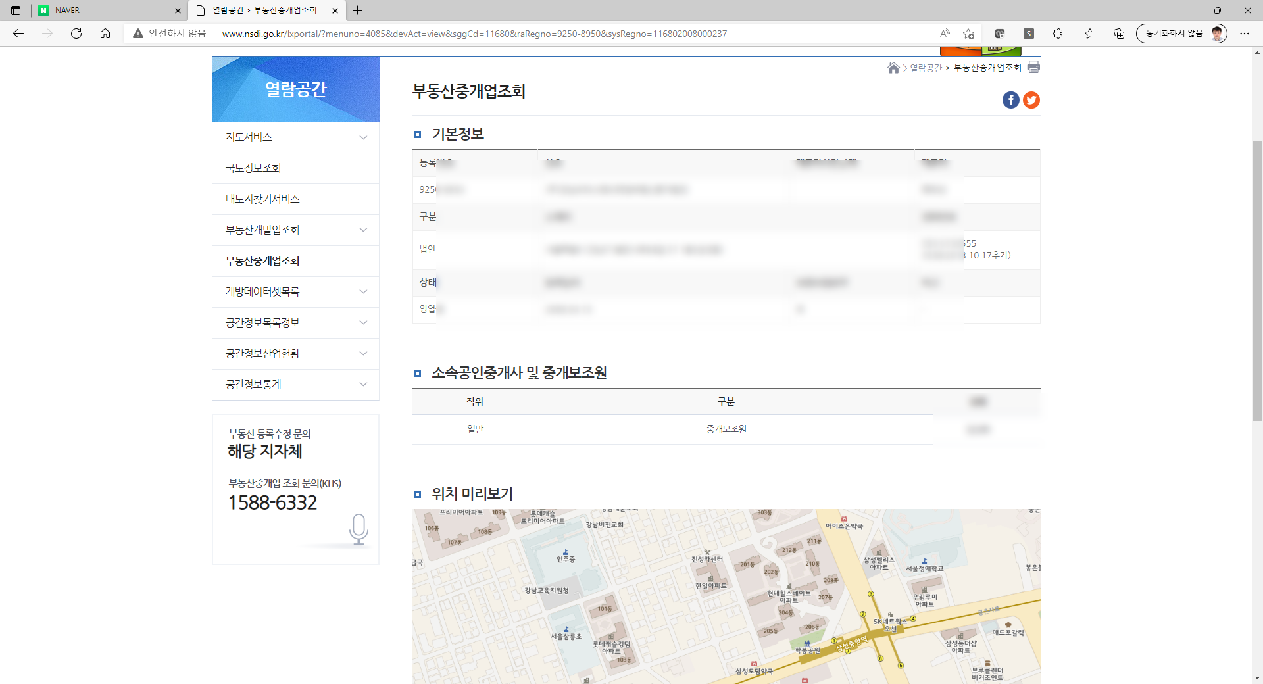Image resolution: width=1263 pixels, height=684 pixels.
Task: Click the page vertical scrollbar thumb
Action: (x=1257, y=281)
